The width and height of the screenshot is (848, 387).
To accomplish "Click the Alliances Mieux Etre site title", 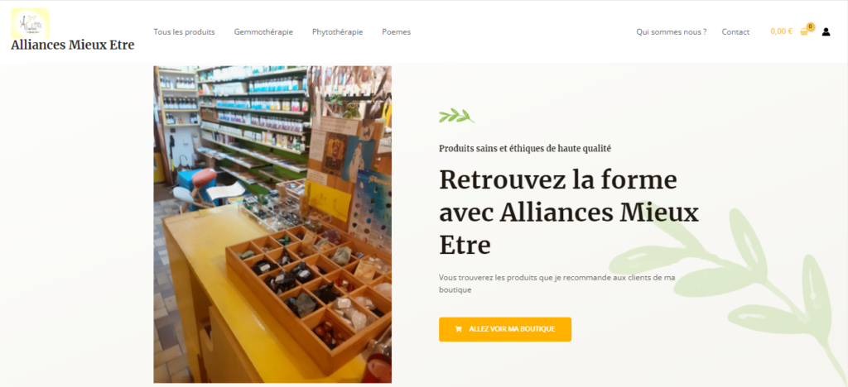I will click(x=73, y=45).
